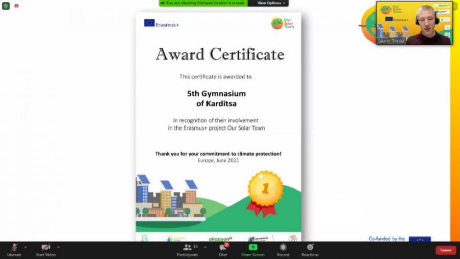The height and width of the screenshot is (259, 460).
Task: Click 'in the Erasmus+ project Our Solar Town'
Action: (217, 128)
